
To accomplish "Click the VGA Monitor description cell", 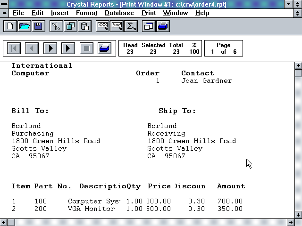I will (91, 209).
